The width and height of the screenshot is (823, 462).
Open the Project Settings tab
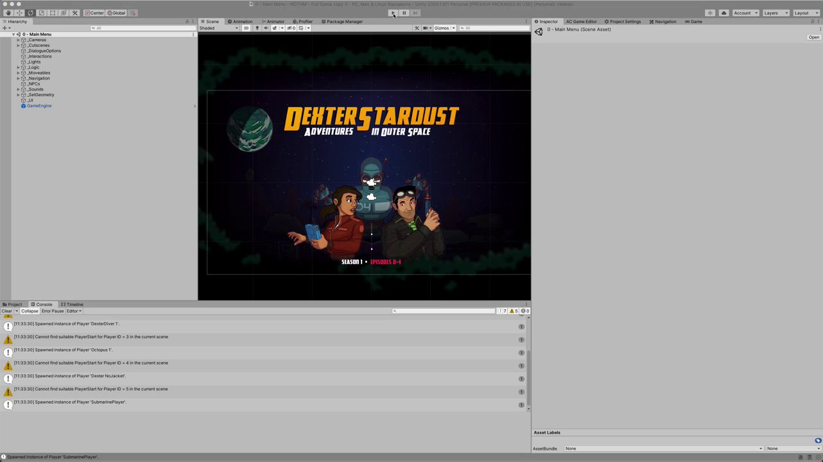click(623, 21)
